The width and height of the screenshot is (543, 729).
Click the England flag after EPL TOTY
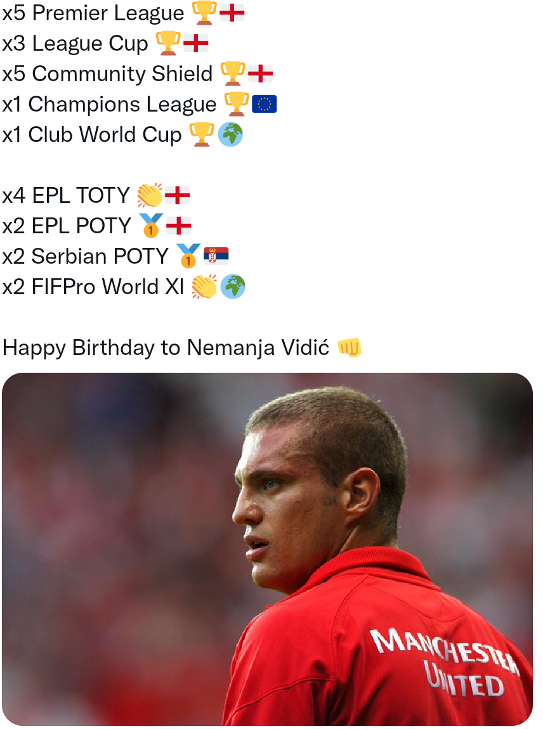tap(178, 195)
